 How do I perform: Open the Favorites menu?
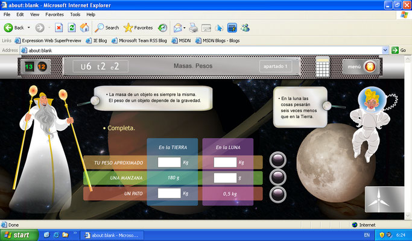click(x=54, y=14)
